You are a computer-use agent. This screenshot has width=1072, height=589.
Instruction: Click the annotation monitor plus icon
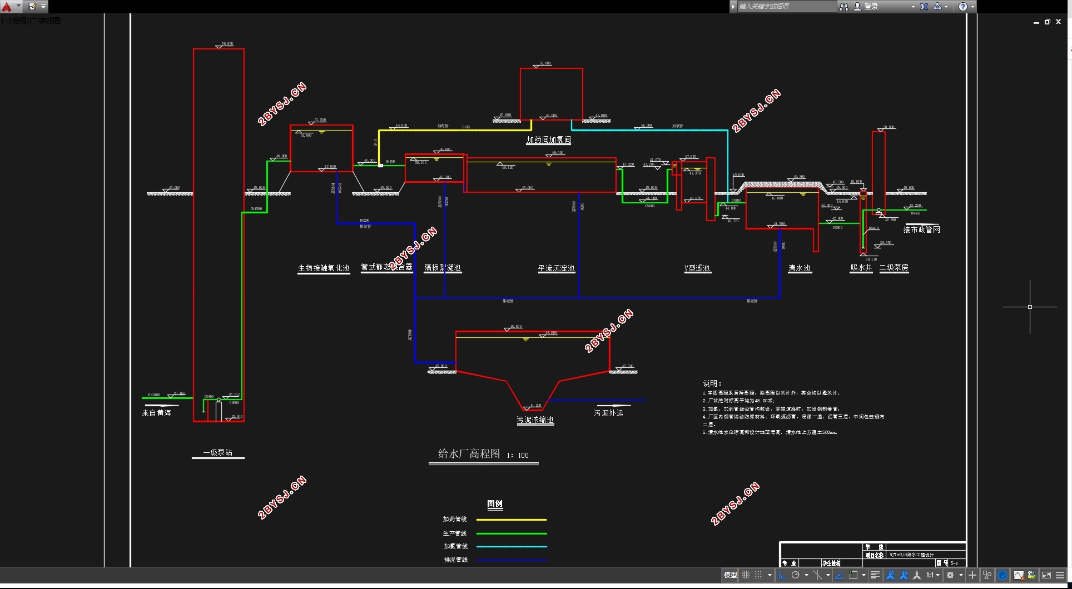coord(972,575)
